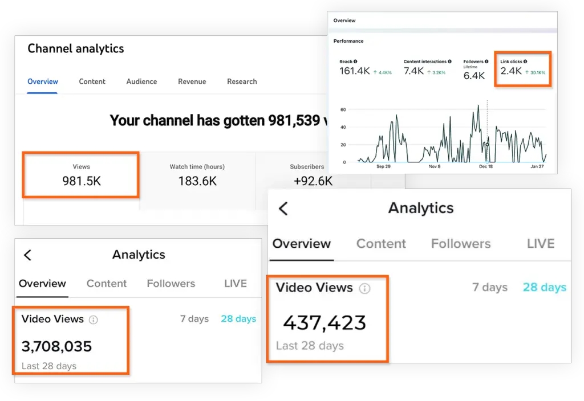
Task: Click the back arrow in right Analytics panel
Action: (x=283, y=208)
